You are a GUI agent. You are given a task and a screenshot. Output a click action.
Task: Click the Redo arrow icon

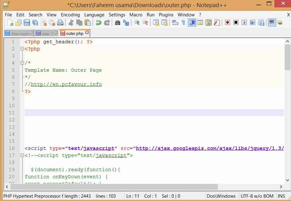click(107, 23)
